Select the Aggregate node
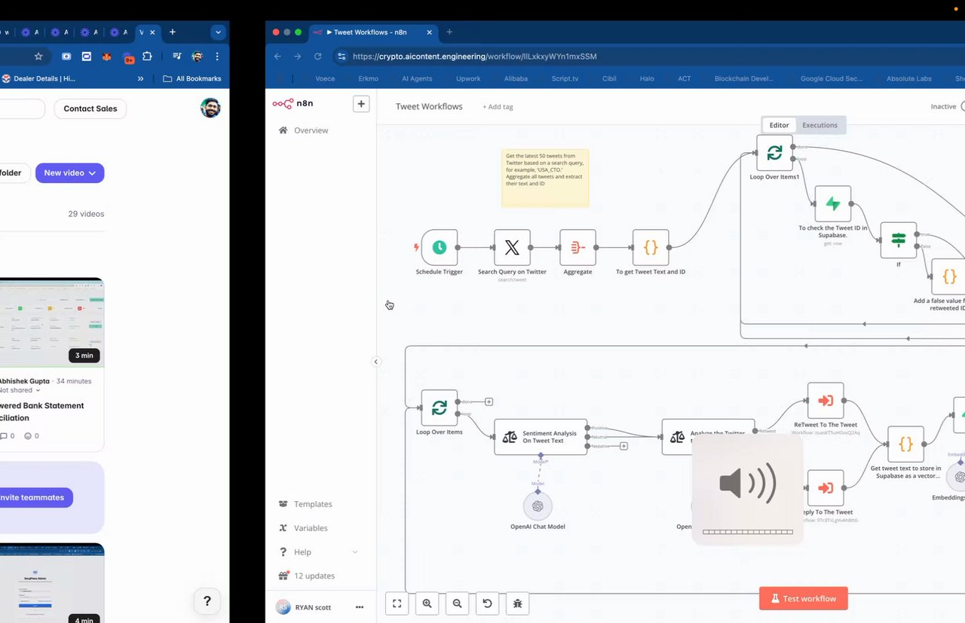The height and width of the screenshot is (623, 965). [x=578, y=248]
